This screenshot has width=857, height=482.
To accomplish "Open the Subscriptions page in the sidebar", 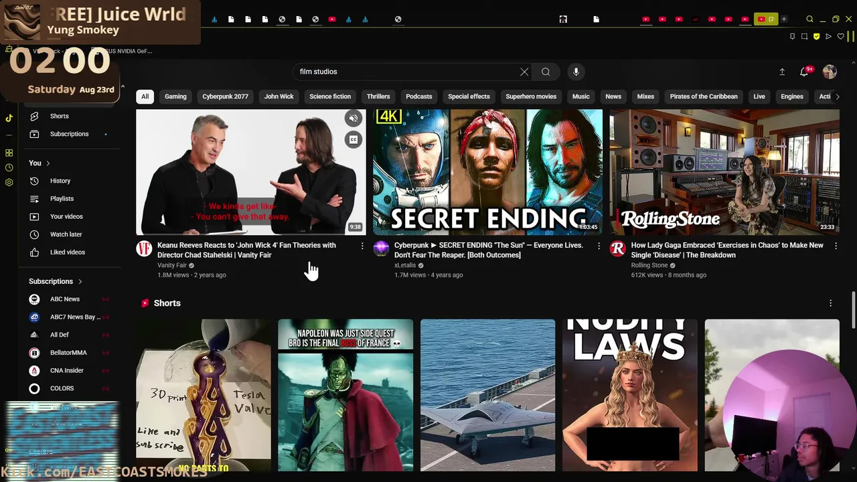I will [x=69, y=134].
